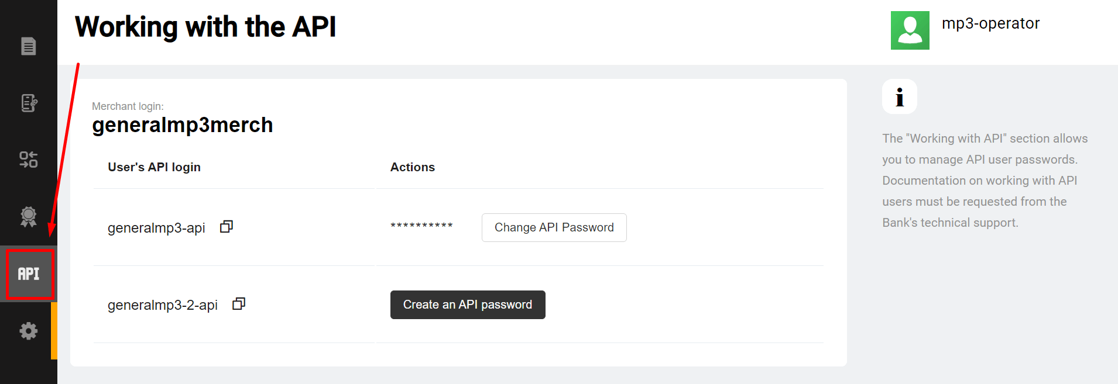Open the settings gear in the sidebar
Image resolution: width=1118 pixels, height=384 pixels.
click(x=28, y=331)
